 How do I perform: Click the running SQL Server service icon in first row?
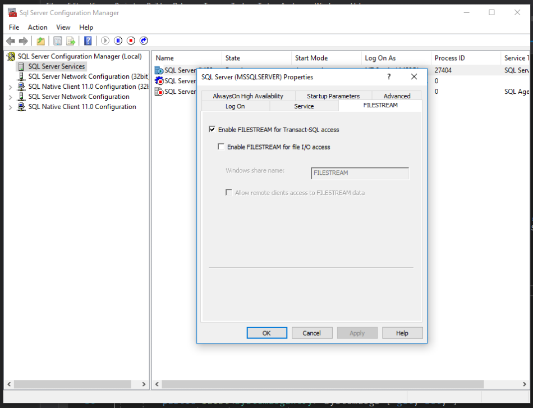[159, 70]
